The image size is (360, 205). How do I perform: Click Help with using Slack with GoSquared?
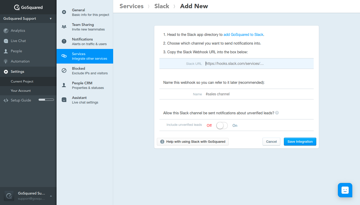[x=193, y=142]
